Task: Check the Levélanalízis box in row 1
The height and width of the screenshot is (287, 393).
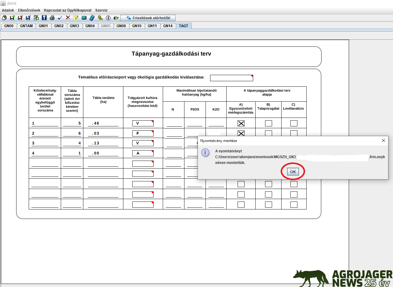Action: (294, 123)
